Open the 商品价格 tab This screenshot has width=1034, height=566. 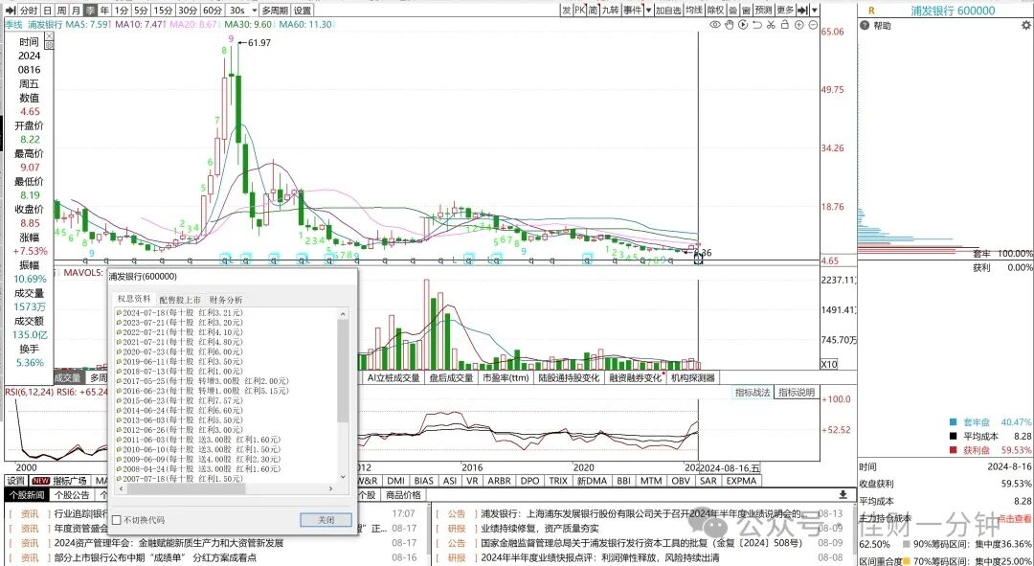pyautogui.click(x=403, y=495)
